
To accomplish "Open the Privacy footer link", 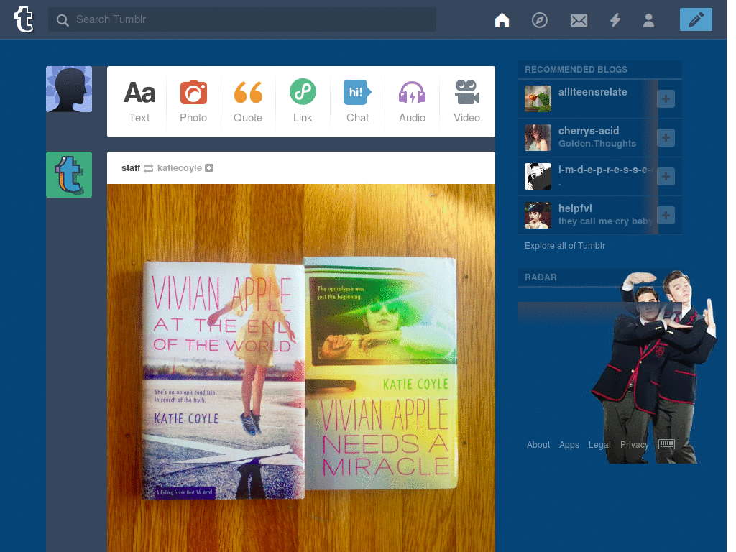I will coord(634,444).
